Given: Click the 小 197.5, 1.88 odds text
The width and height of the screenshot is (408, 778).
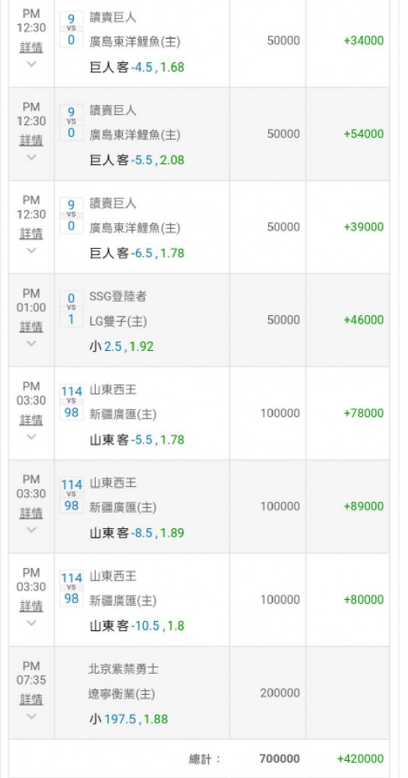Looking at the screenshot, I should 129,719.
